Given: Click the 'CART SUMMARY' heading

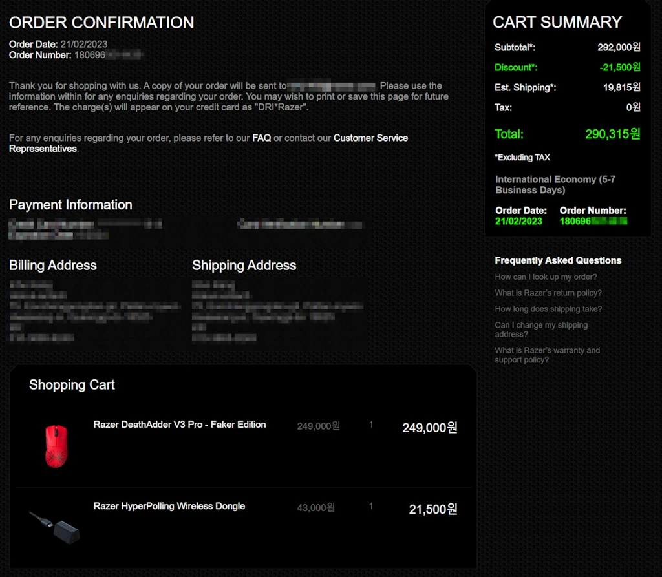Looking at the screenshot, I should click(557, 22).
